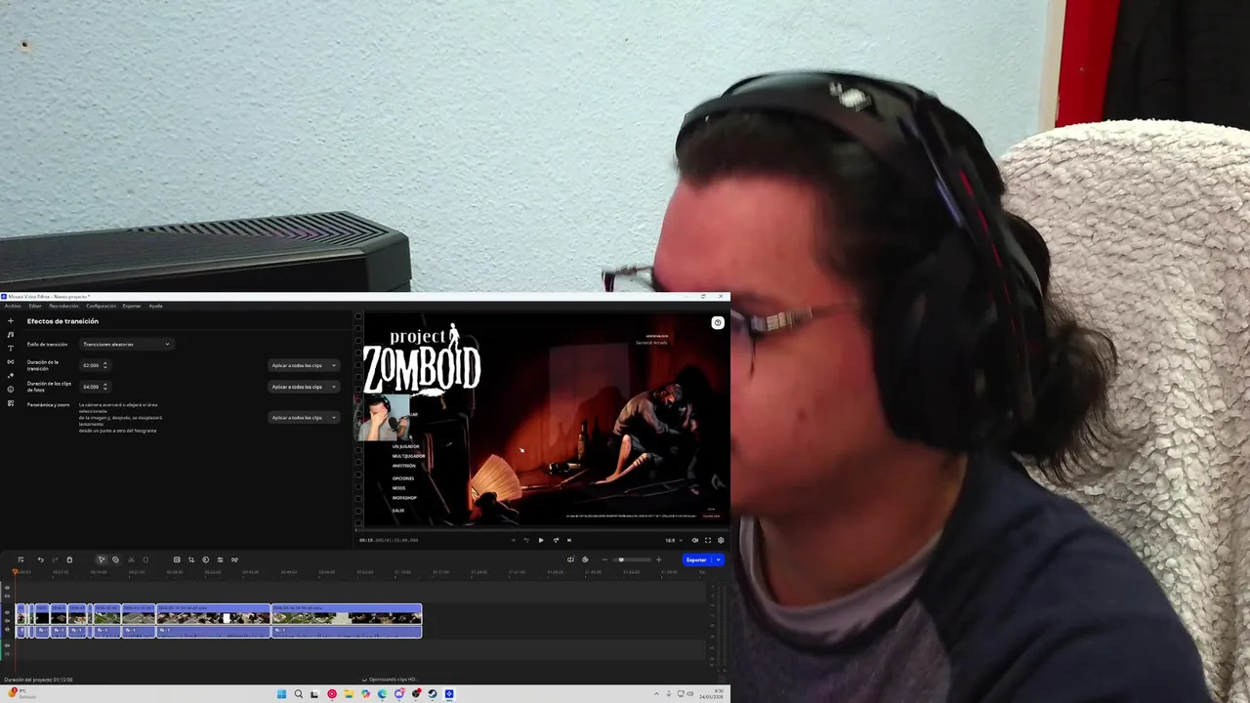Click the delete trash icon in timeline toolbar
Screen dimensions: 1250x703
[69, 559]
